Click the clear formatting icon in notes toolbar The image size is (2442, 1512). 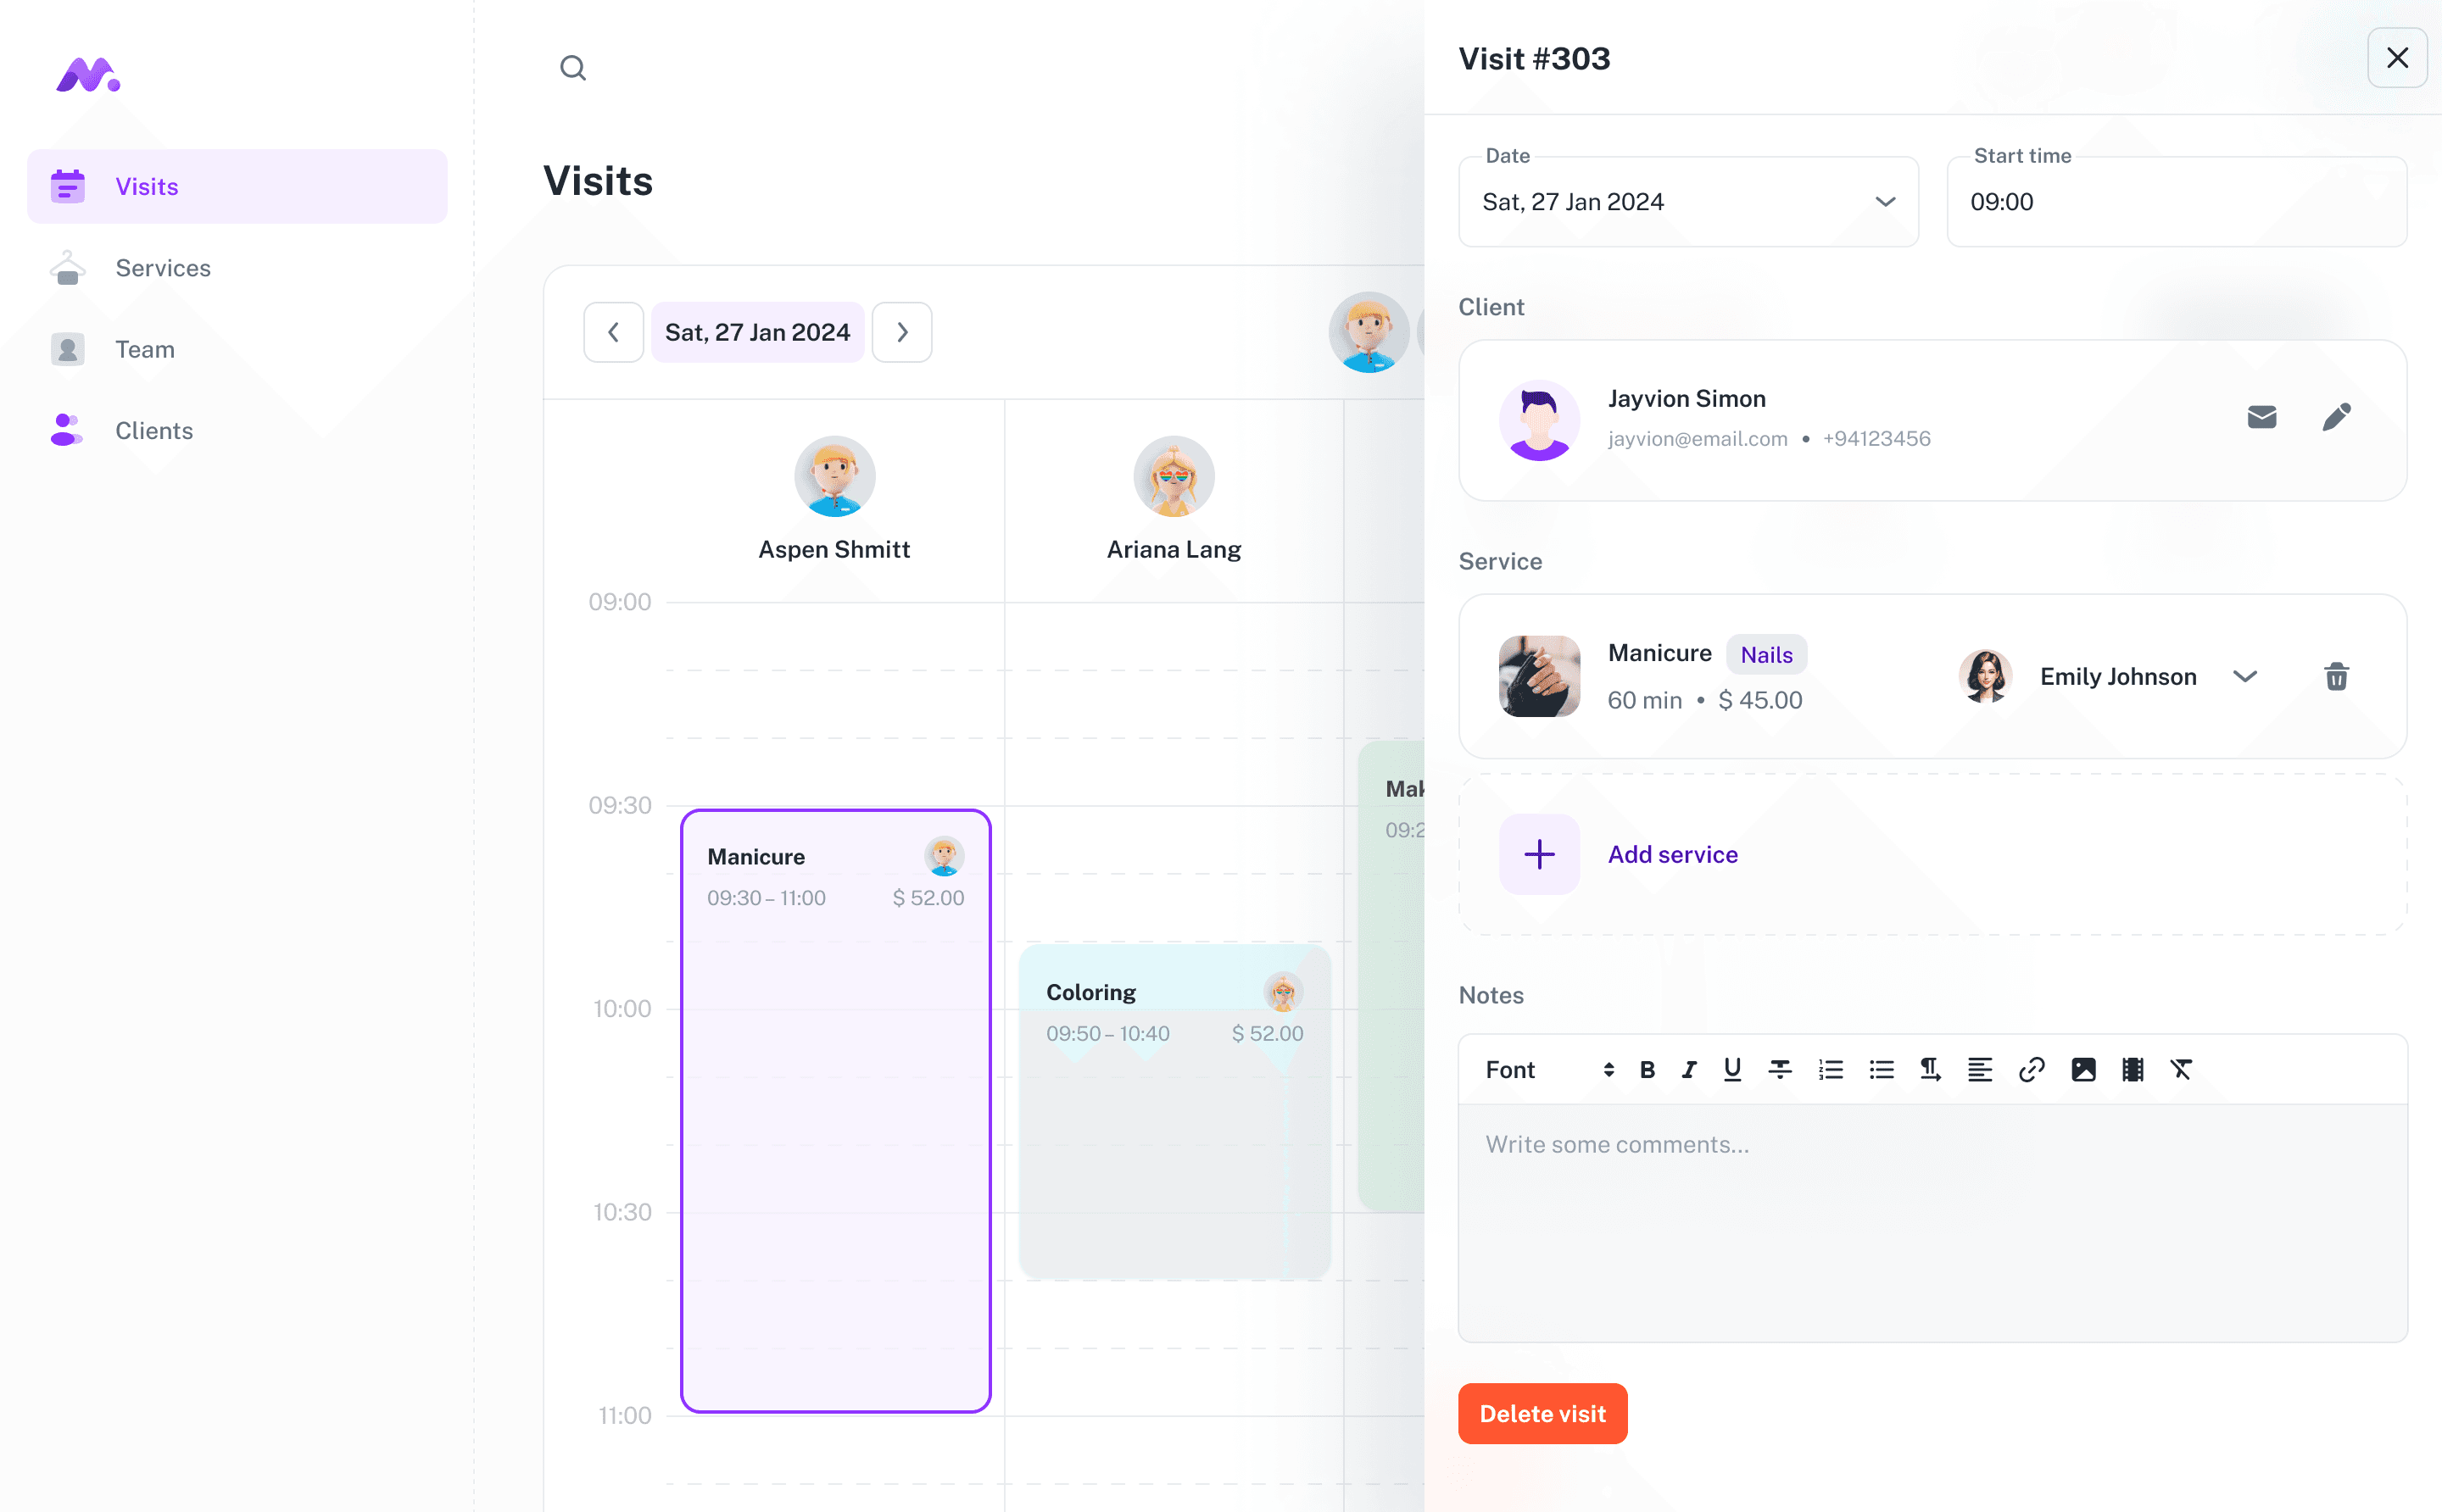pos(2180,1069)
